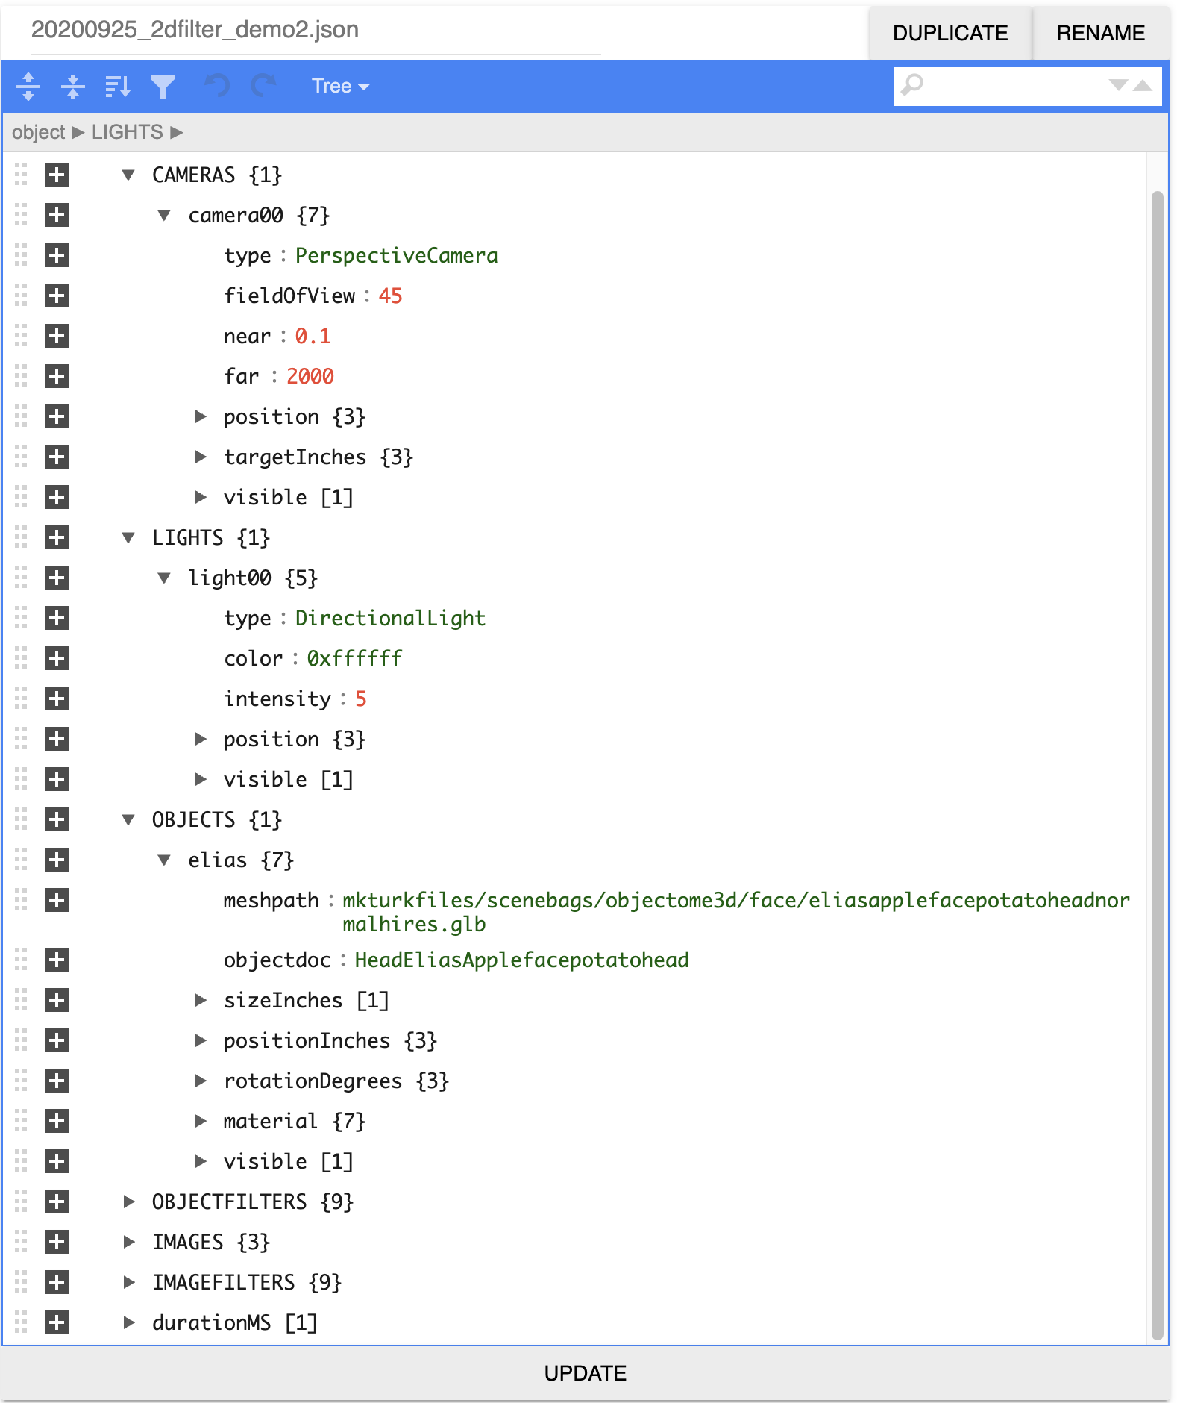Click the undo arrow in toolbar
Viewport: 1177px width, 1403px height.
point(218,87)
